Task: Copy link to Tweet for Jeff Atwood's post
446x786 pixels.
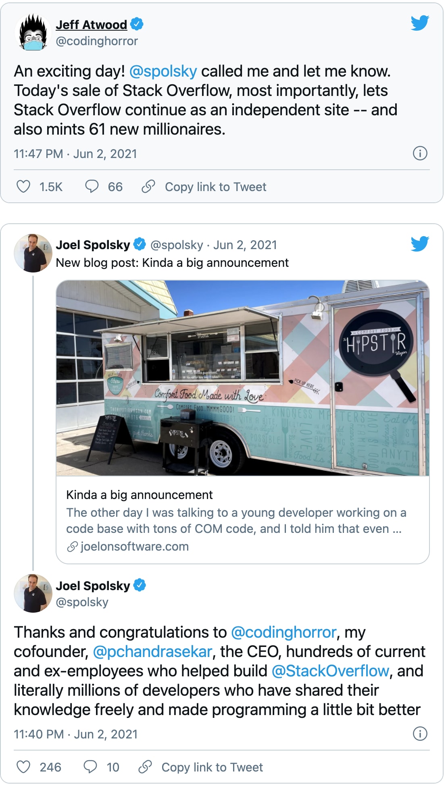Action: click(215, 187)
